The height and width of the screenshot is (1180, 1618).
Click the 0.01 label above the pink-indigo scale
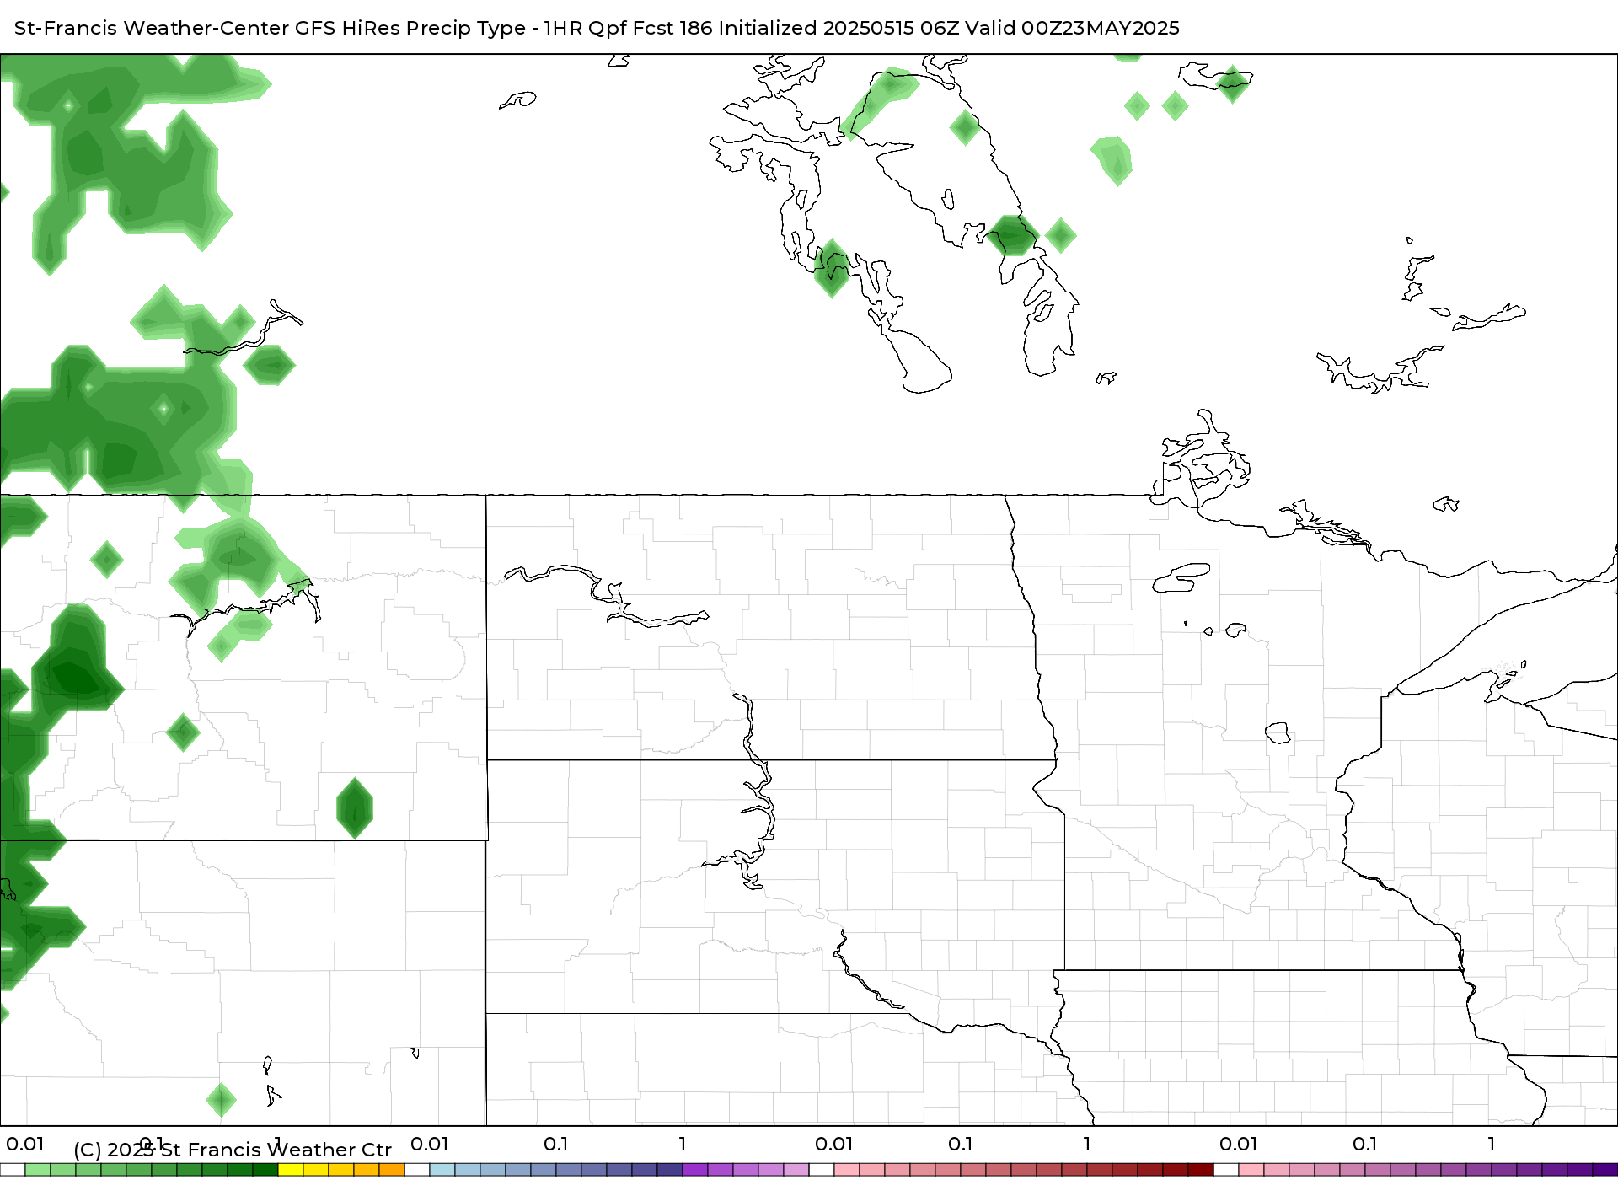click(x=1239, y=1144)
